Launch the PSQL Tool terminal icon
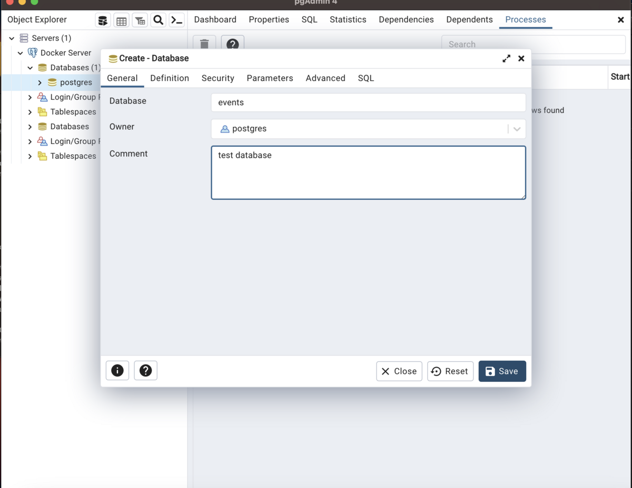The image size is (632, 488). pos(176,21)
